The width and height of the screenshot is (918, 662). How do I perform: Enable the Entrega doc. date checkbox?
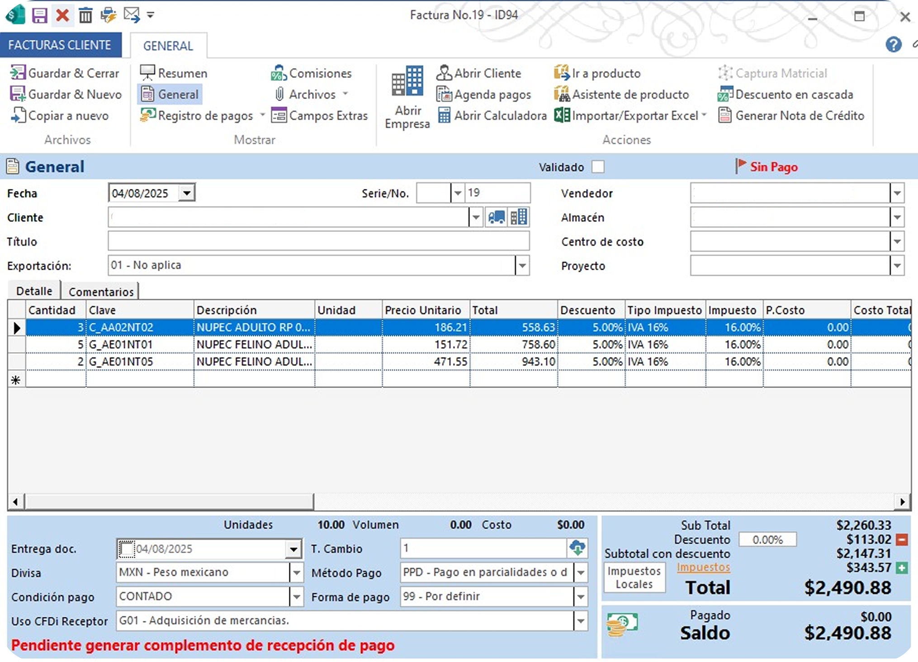[126, 549]
